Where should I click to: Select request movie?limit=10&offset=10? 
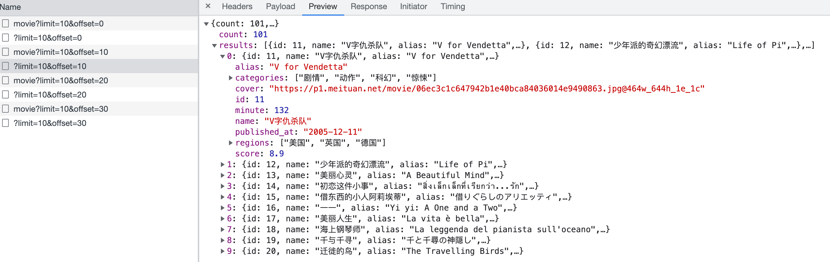61,52
